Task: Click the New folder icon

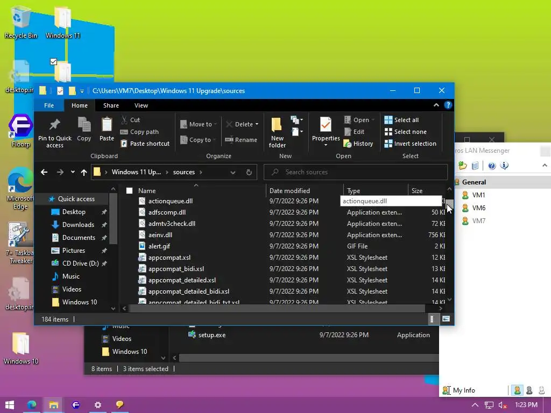Action: pyautogui.click(x=277, y=125)
